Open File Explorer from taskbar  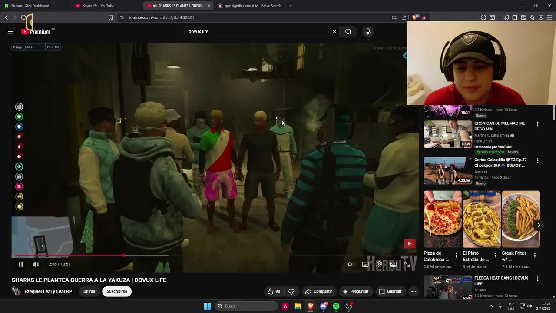click(x=298, y=306)
